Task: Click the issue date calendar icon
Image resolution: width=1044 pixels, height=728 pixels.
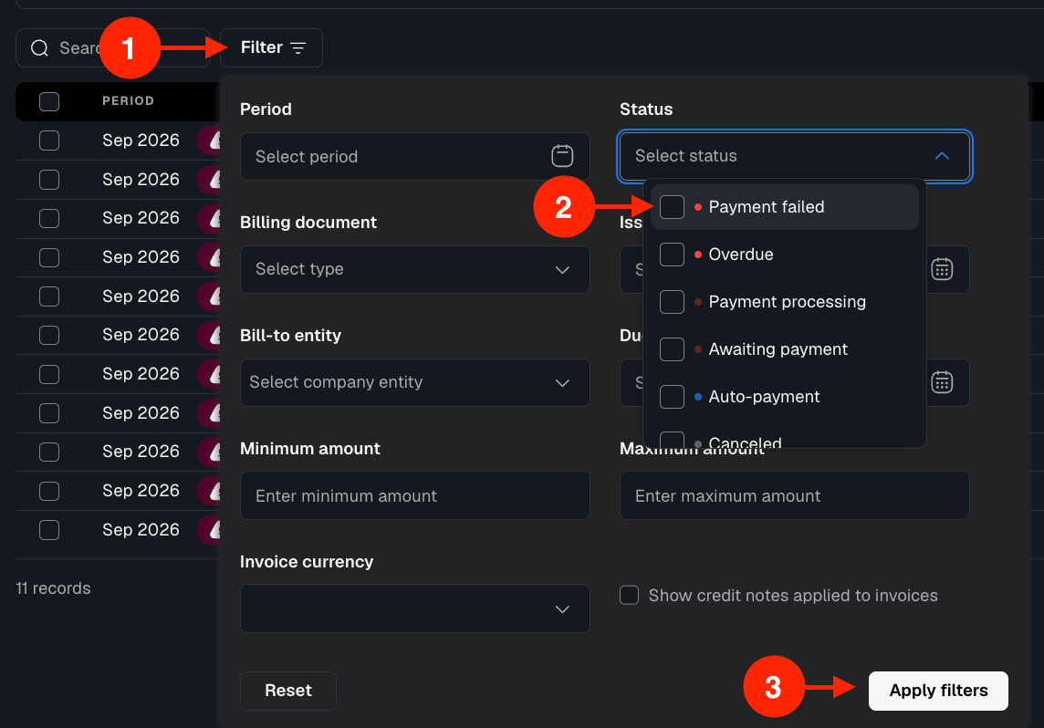Action: pos(942,269)
